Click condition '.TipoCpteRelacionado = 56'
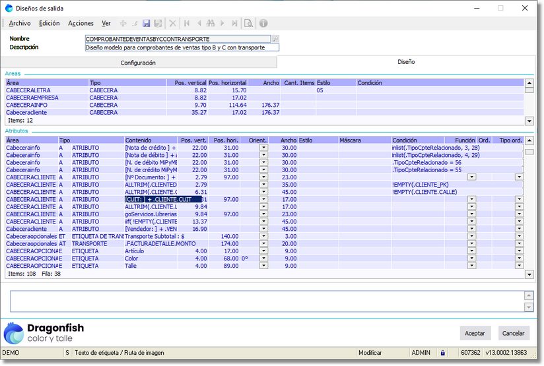Viewport: 544px width, 366px height. click(x=426, y=162)
